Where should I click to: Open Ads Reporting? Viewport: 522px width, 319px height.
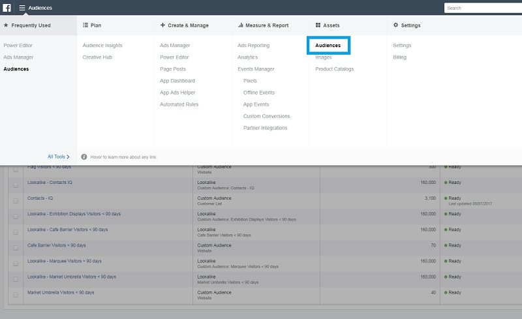(x=253, y=45)
